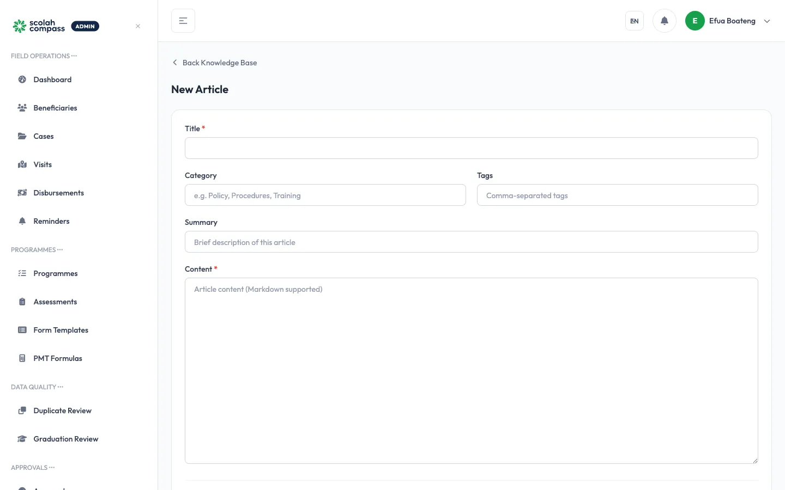Click the Graduation Review cap icon
This screenshot has width=785, height=490.
click(x=22, y=439)
